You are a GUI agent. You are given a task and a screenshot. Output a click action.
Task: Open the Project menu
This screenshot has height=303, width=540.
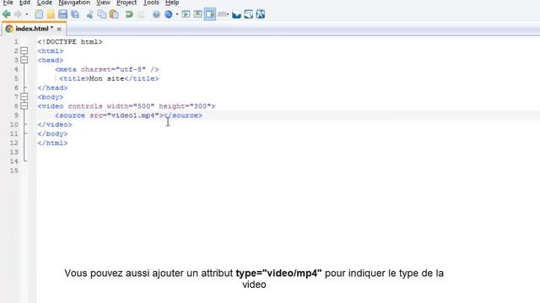(127, 3)
